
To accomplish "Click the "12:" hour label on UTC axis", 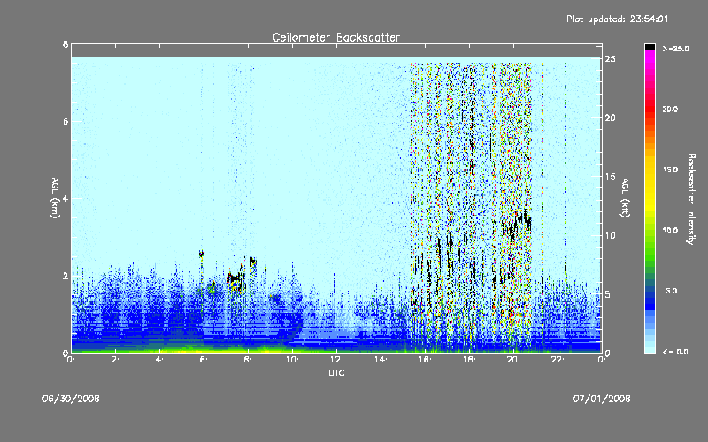I will pos(336,360).
